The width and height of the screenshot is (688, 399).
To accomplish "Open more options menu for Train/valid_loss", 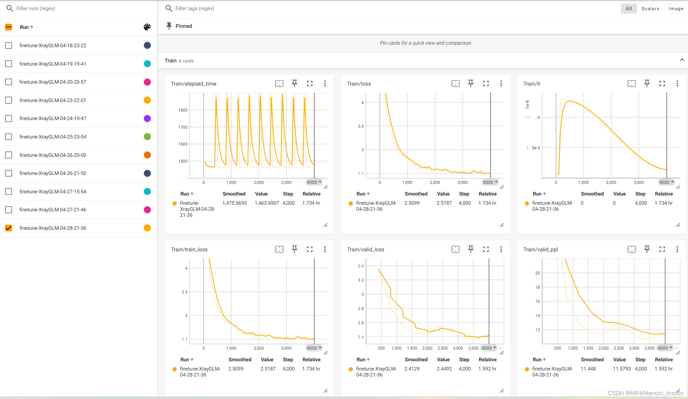I will point(501,249).
